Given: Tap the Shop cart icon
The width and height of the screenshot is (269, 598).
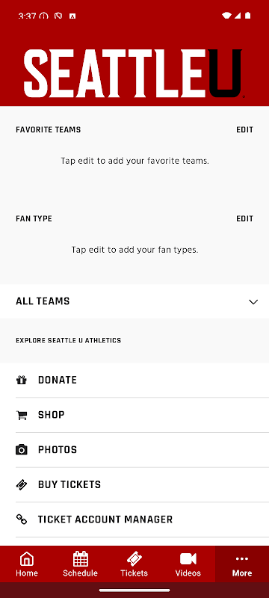Looking at the screenshot, I should click(x=22, y=415).
